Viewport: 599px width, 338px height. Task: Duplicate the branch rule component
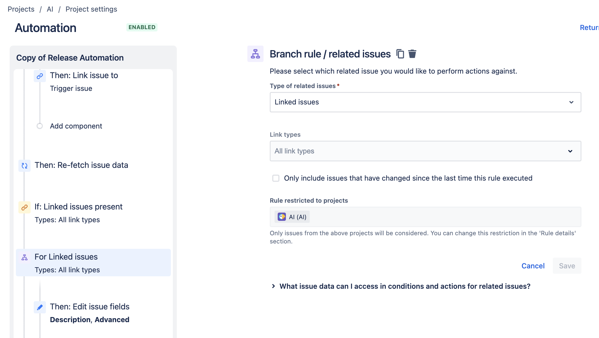400,54
